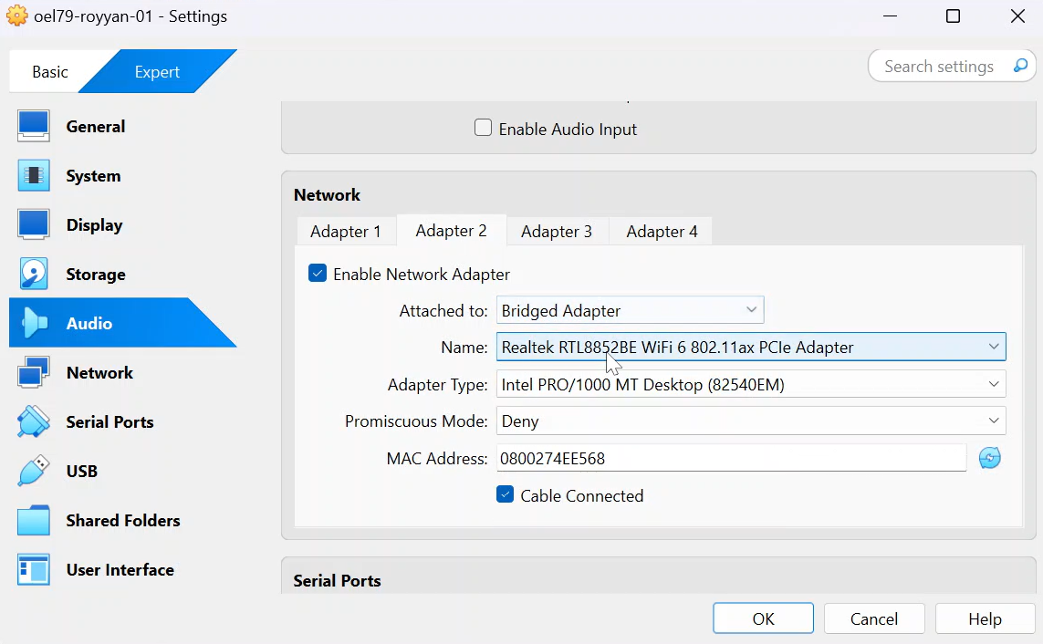This screenshot has height=644, width=1043.
Task: Expand the Adapter Type dropdown
Action: (750, 385)
